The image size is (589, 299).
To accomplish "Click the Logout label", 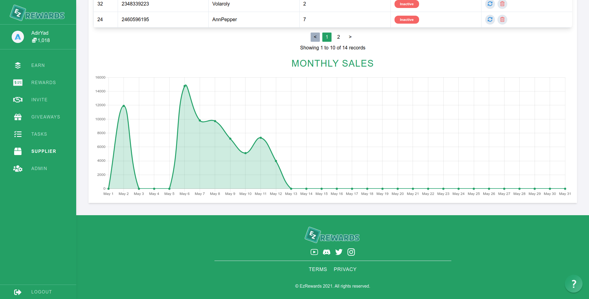I will 41,292.
